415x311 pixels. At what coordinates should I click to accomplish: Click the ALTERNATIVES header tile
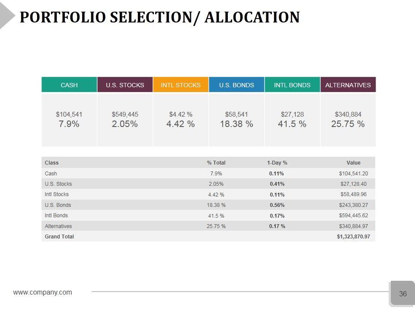coord(348,85)
